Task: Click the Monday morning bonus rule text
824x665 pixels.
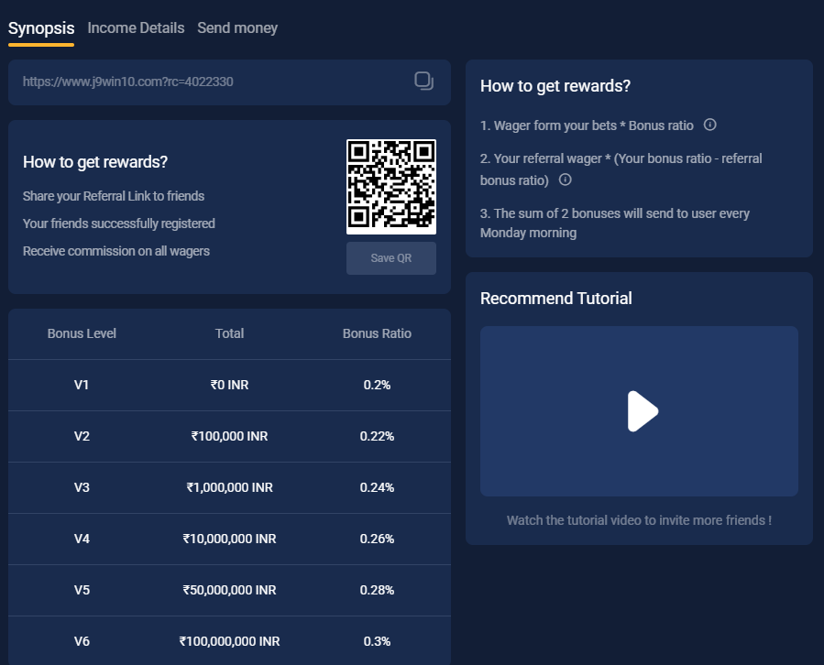Action: point(615,223)
